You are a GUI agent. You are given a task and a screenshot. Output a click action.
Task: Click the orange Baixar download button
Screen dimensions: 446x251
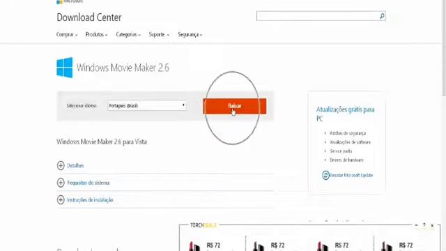235,106
